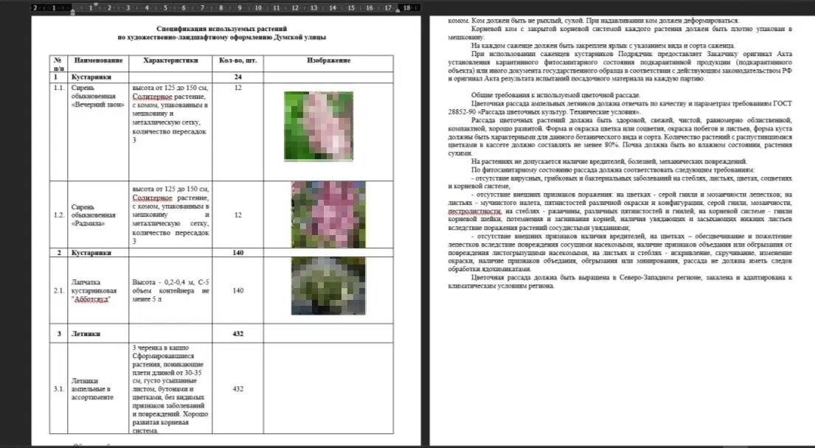Screen dimensions: 815x448
Task: Click 'Высота - 0,2-0,4 м, С-5' characteristics cell
Action: point(170,291)
